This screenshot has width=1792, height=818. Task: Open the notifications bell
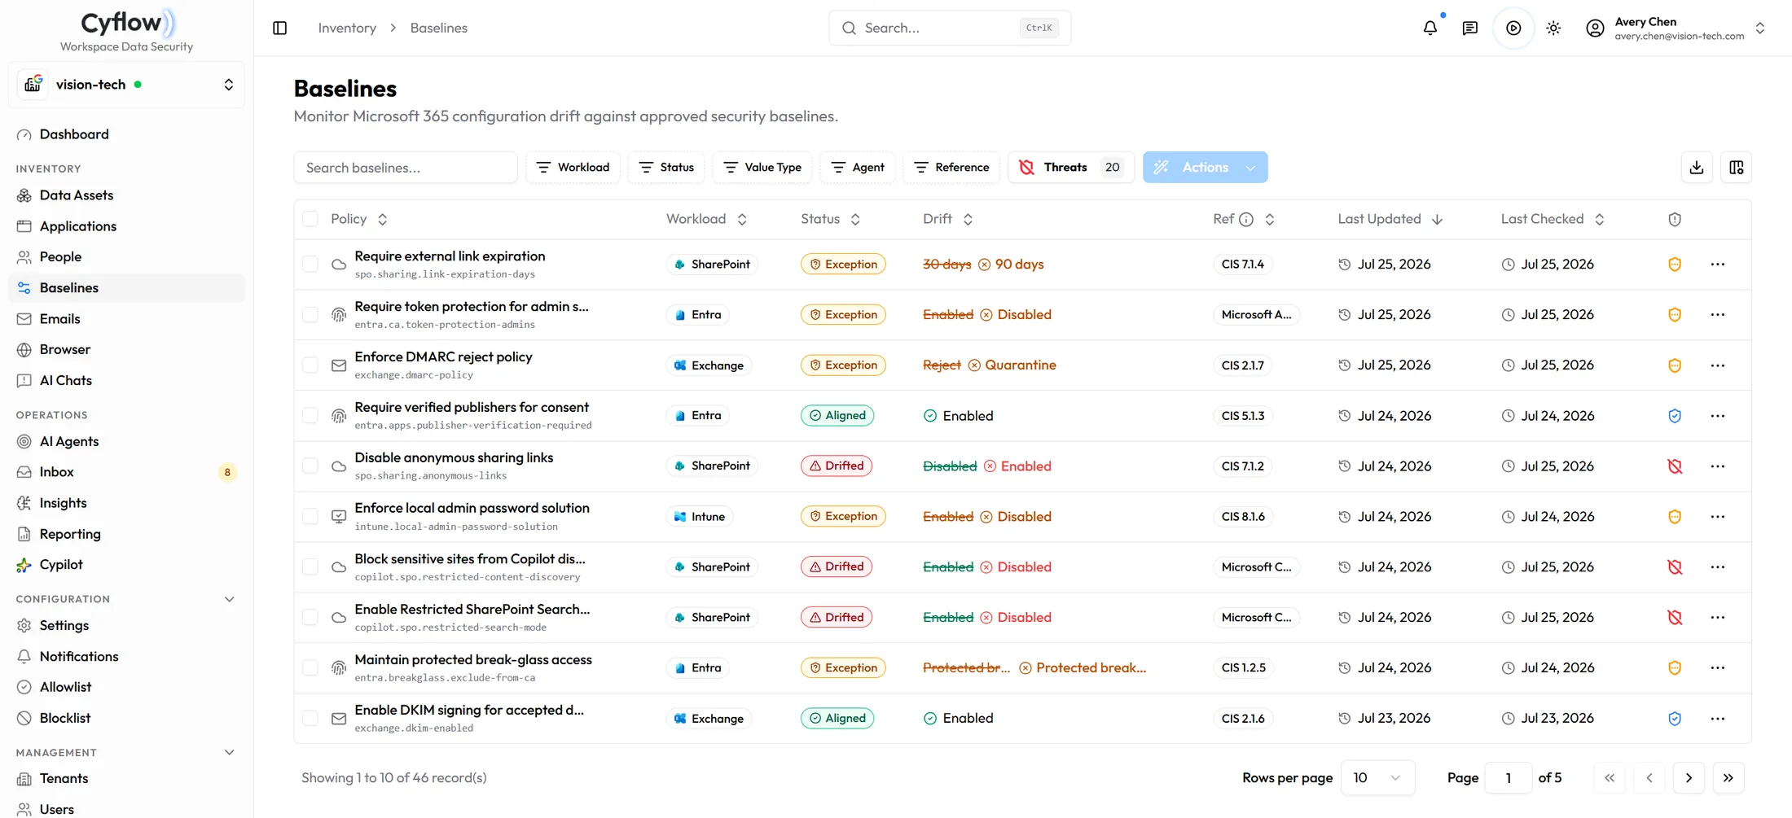pos(1430,28)
